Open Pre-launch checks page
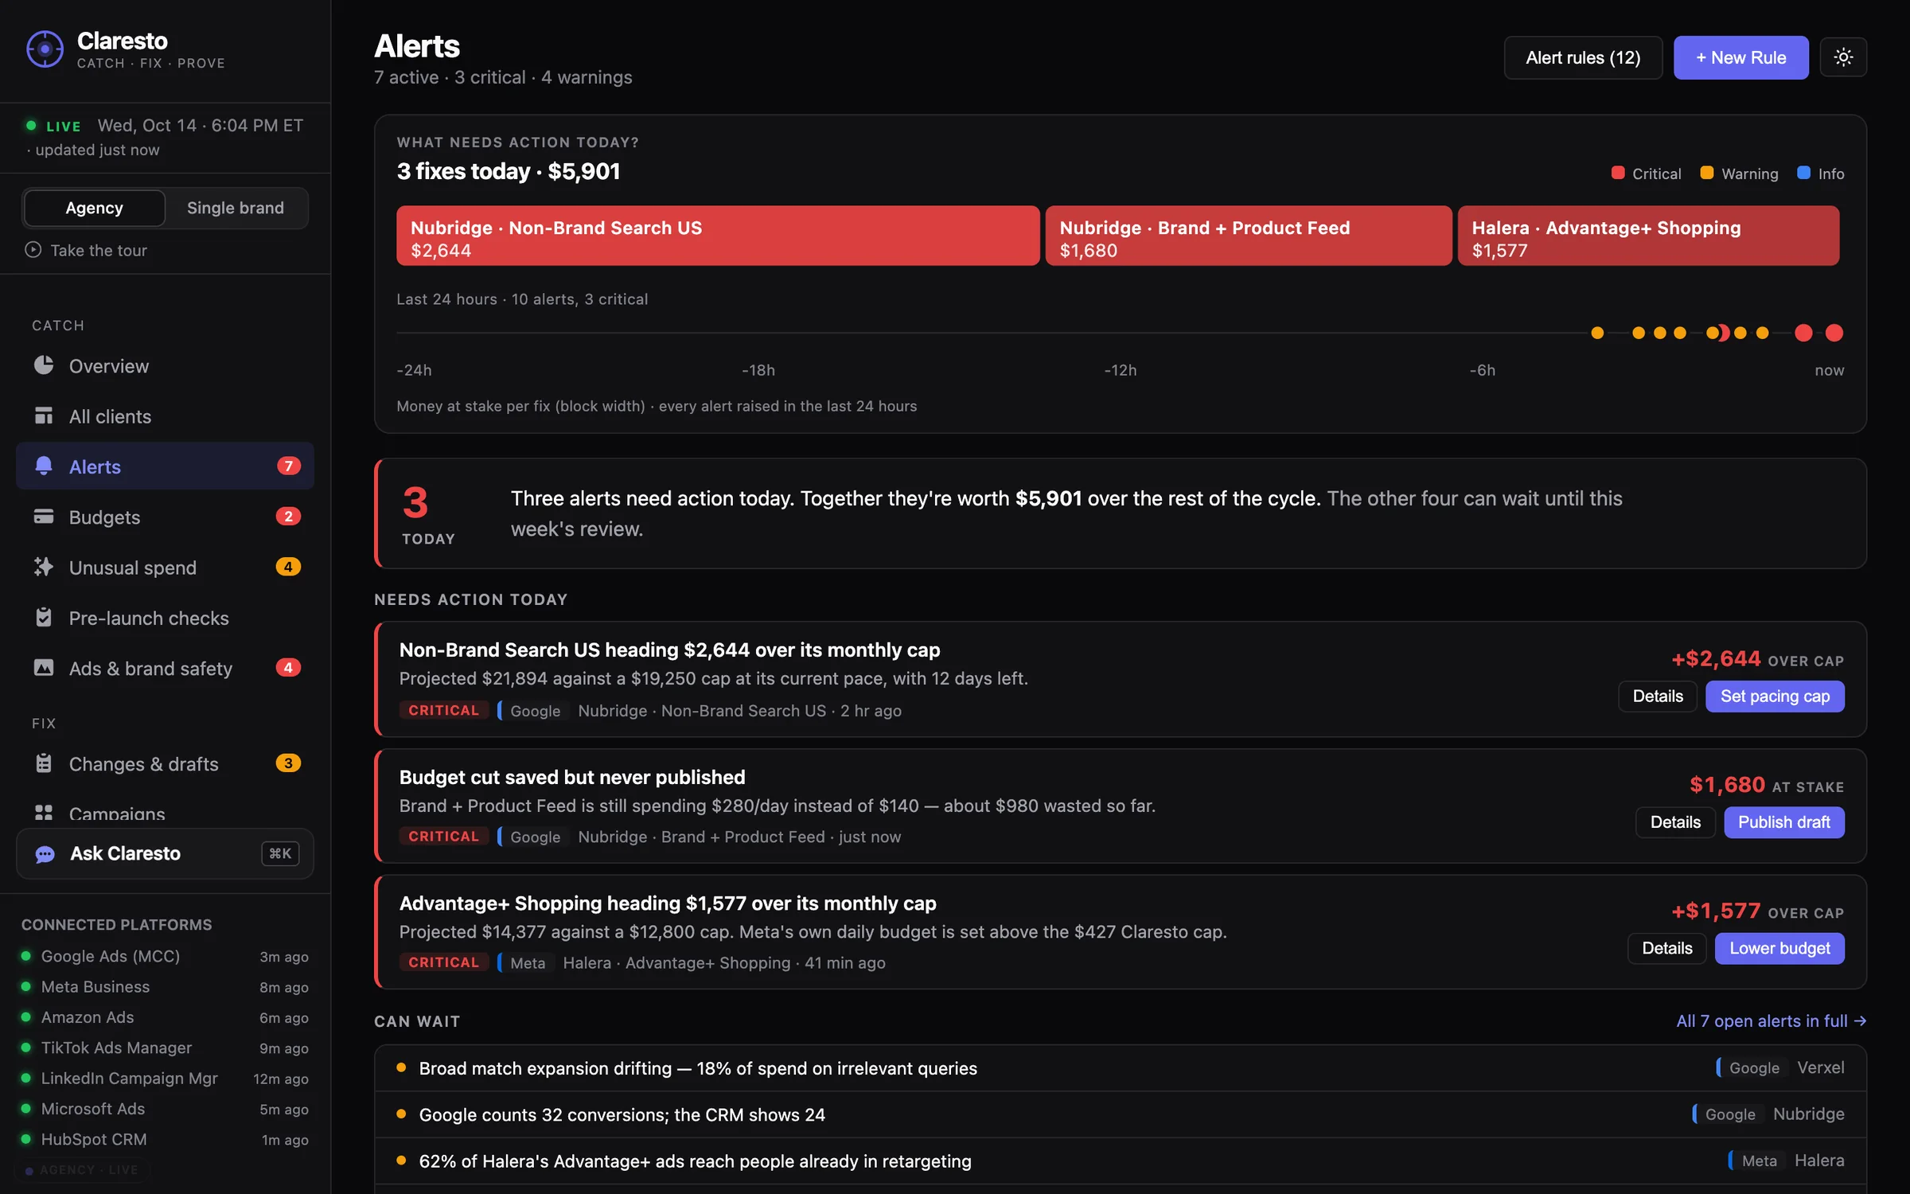1910x1194 pixels. coord(165,617)
